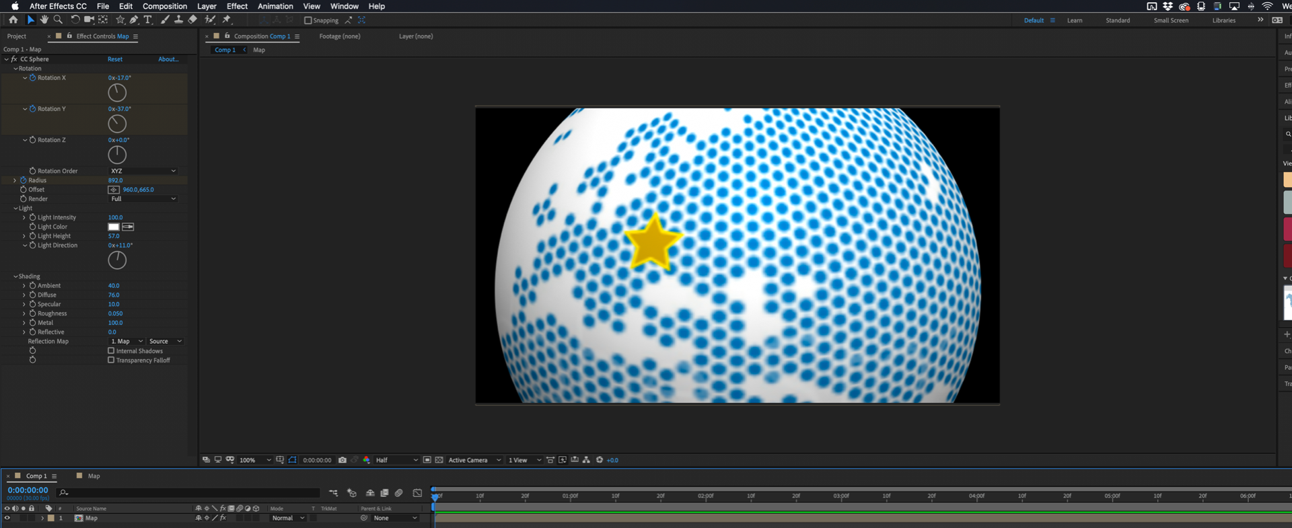The image size is (1292, 528).
Task: Click the About link for CC Sphere
Action: (x=168, y=59)
